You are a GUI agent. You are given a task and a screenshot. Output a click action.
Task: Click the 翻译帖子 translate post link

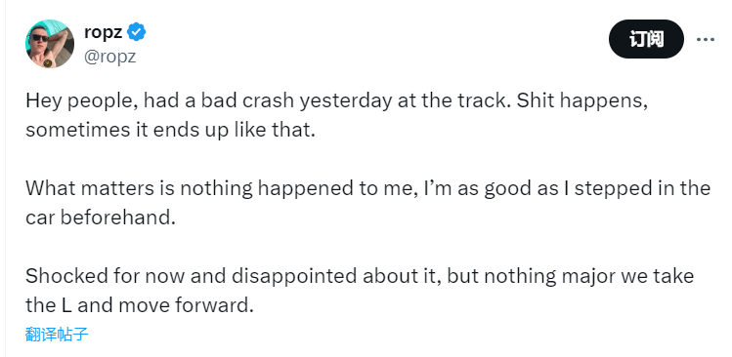click(57, 335)
